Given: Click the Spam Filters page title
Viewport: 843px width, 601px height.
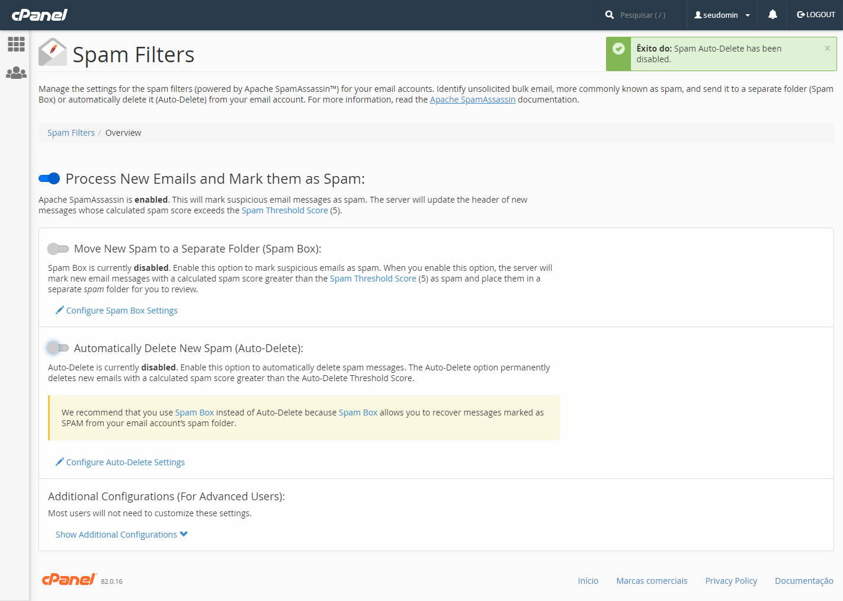Looking at the screenshot, I should [133, 55].
